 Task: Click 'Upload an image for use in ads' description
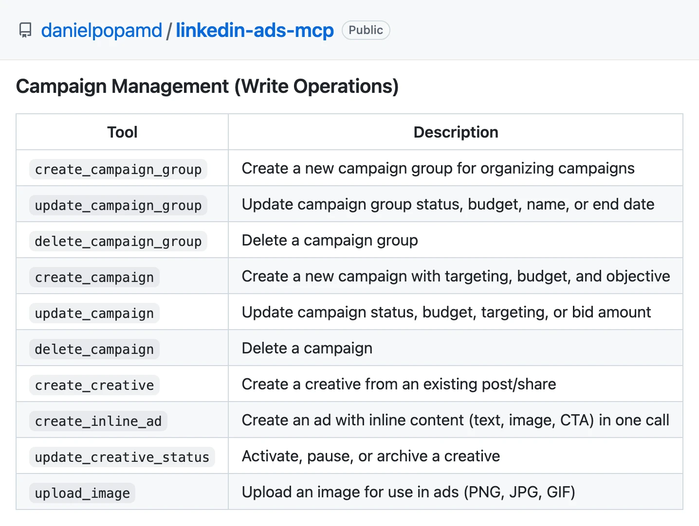(x=408, y=492)
